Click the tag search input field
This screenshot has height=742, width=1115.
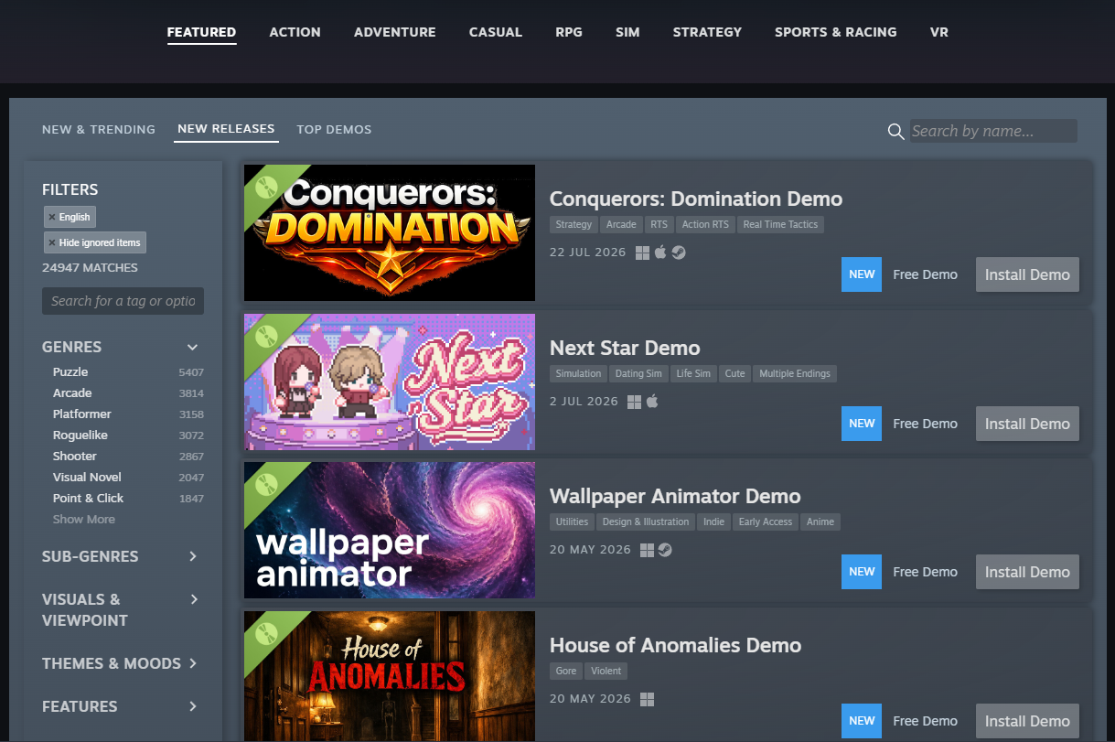(x=123, y=301)
